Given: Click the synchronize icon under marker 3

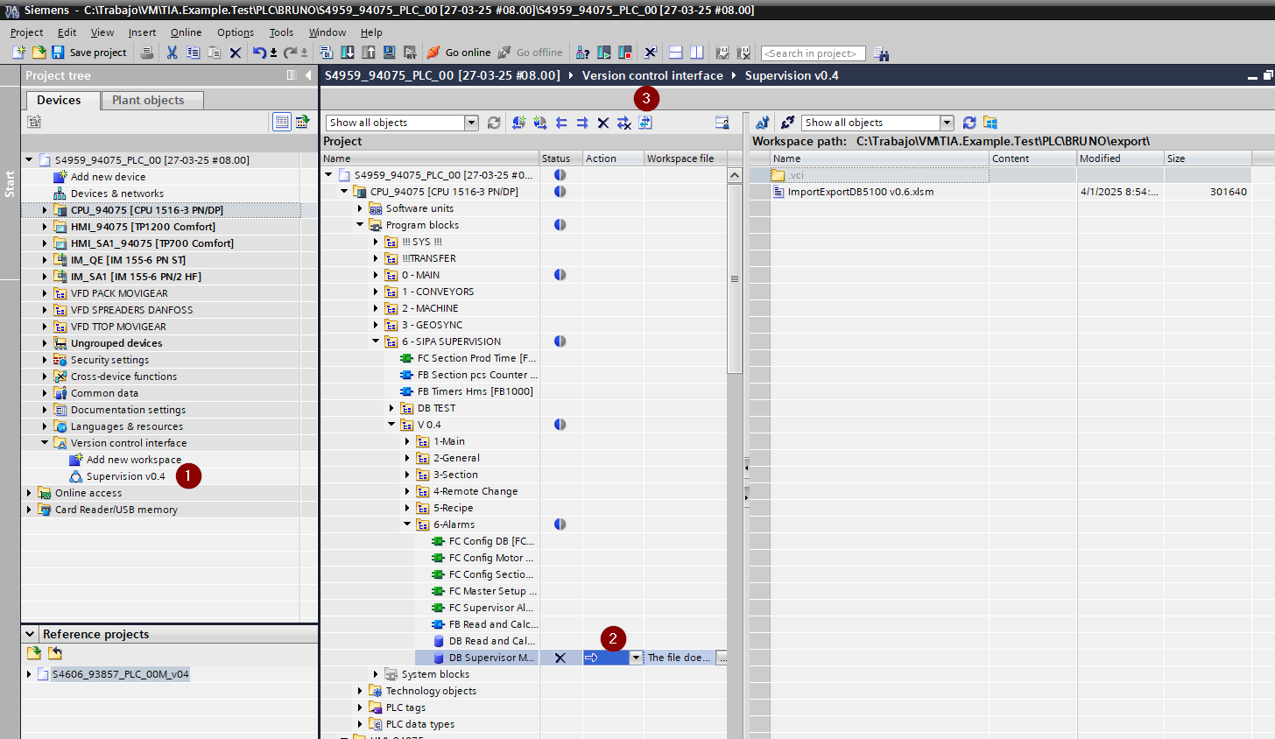Looking at the screenshot, I should pyautogui.click(x=645, y=123).
